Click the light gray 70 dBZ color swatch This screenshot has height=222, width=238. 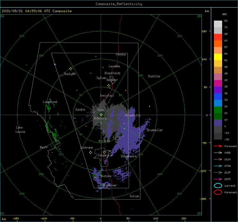[x=218, y=24]
